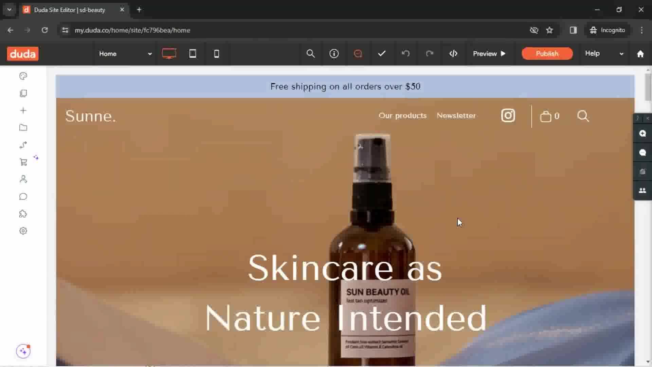The image size is (652, 367).
Task: Click the site header search magnifier
Action: coord(583,116)
